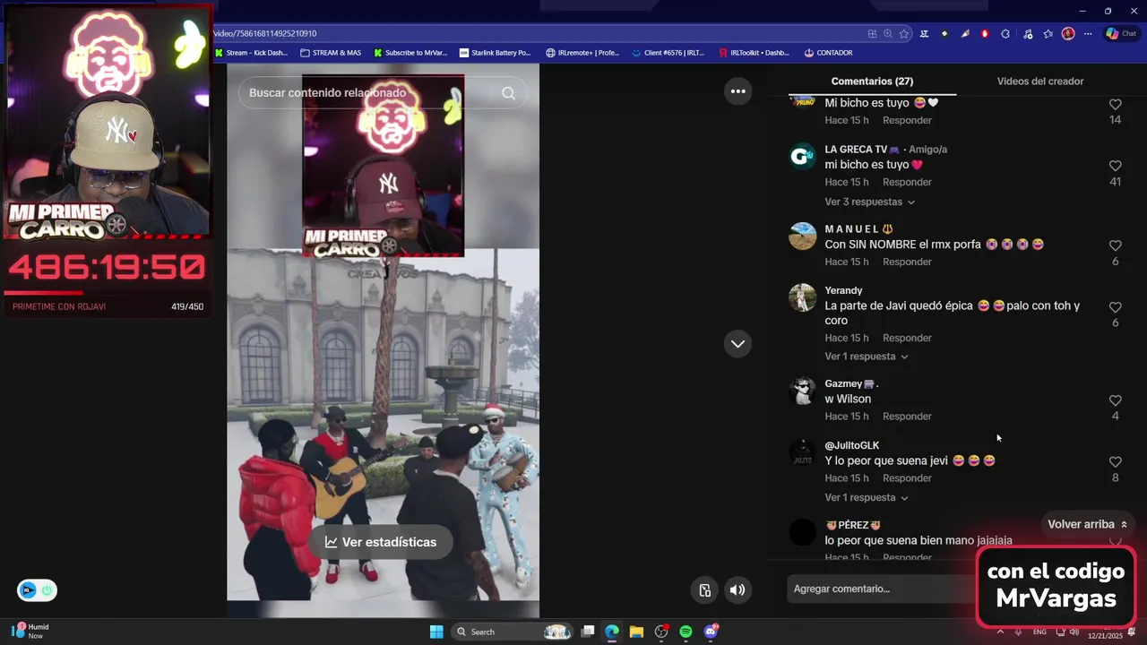Reply to LA GRECA TV via Responder
1147x645 pixels.
point(907,183)
